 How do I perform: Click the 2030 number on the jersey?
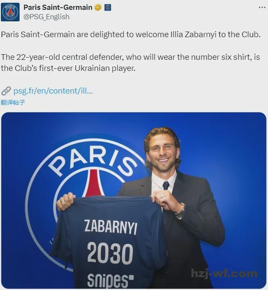click(110, 253)
